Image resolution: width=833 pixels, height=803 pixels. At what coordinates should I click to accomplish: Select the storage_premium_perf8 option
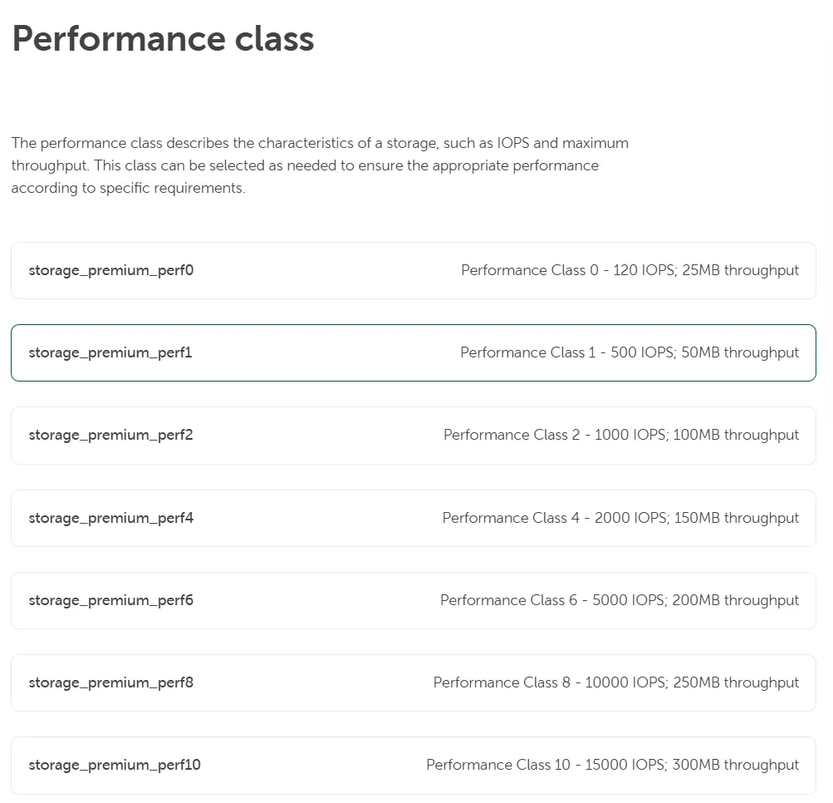413,682
